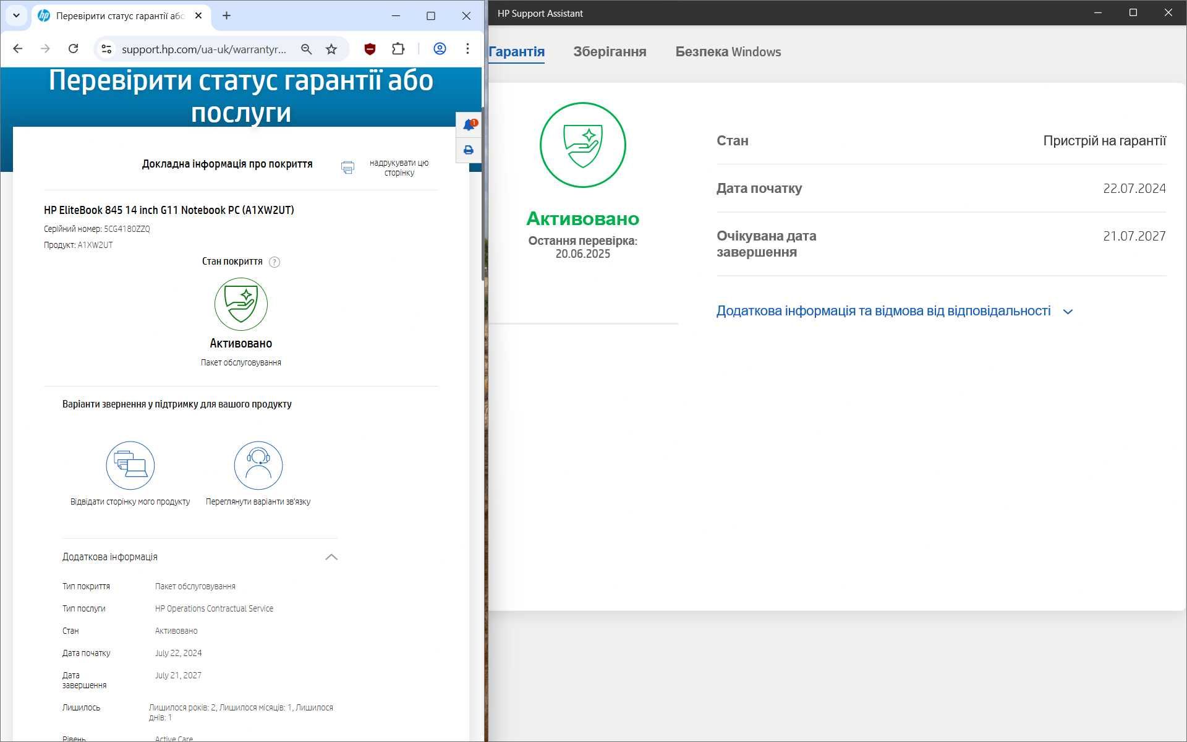
Task: Click the start date value 22.07.2024
Action: coord(1134,189)
